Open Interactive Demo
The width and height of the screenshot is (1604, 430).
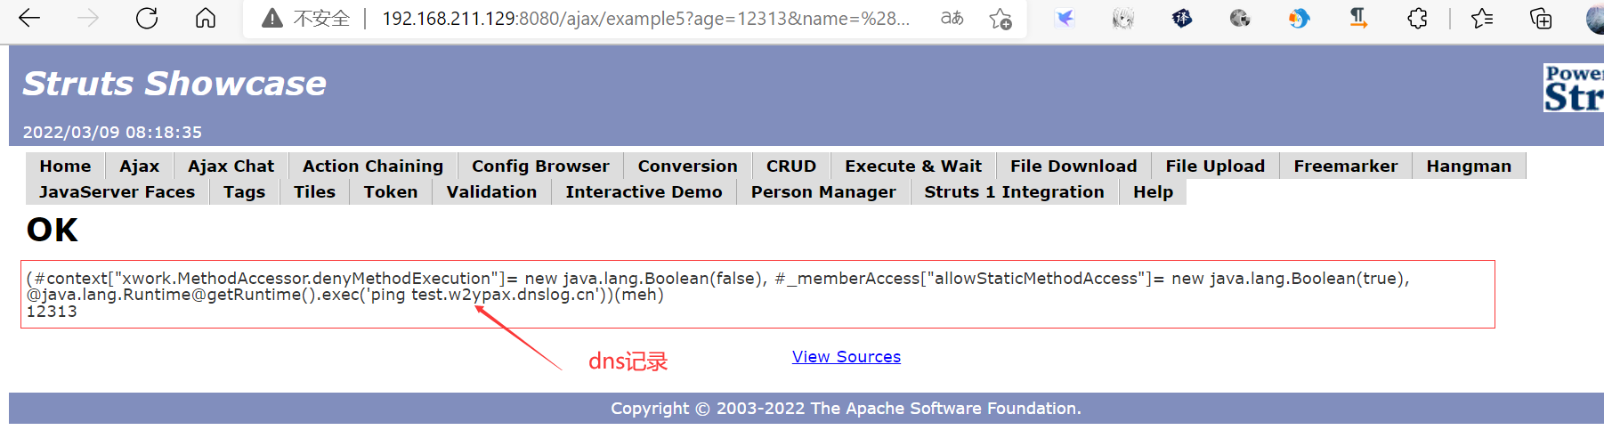coord(644,191)
